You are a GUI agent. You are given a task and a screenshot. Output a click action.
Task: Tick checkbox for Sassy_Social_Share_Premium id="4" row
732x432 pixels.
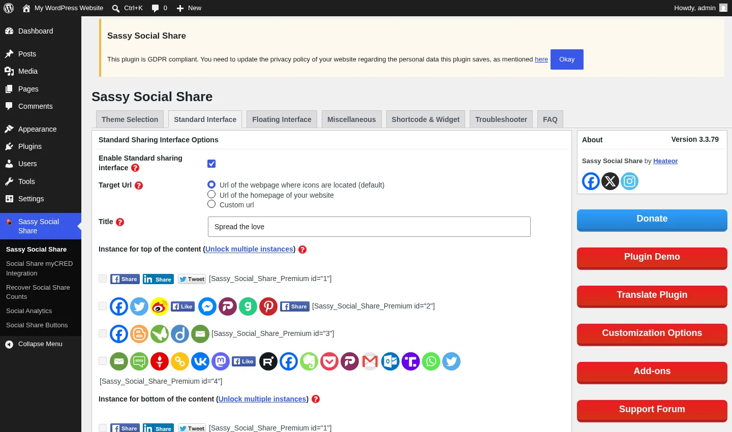coord(103,361)
